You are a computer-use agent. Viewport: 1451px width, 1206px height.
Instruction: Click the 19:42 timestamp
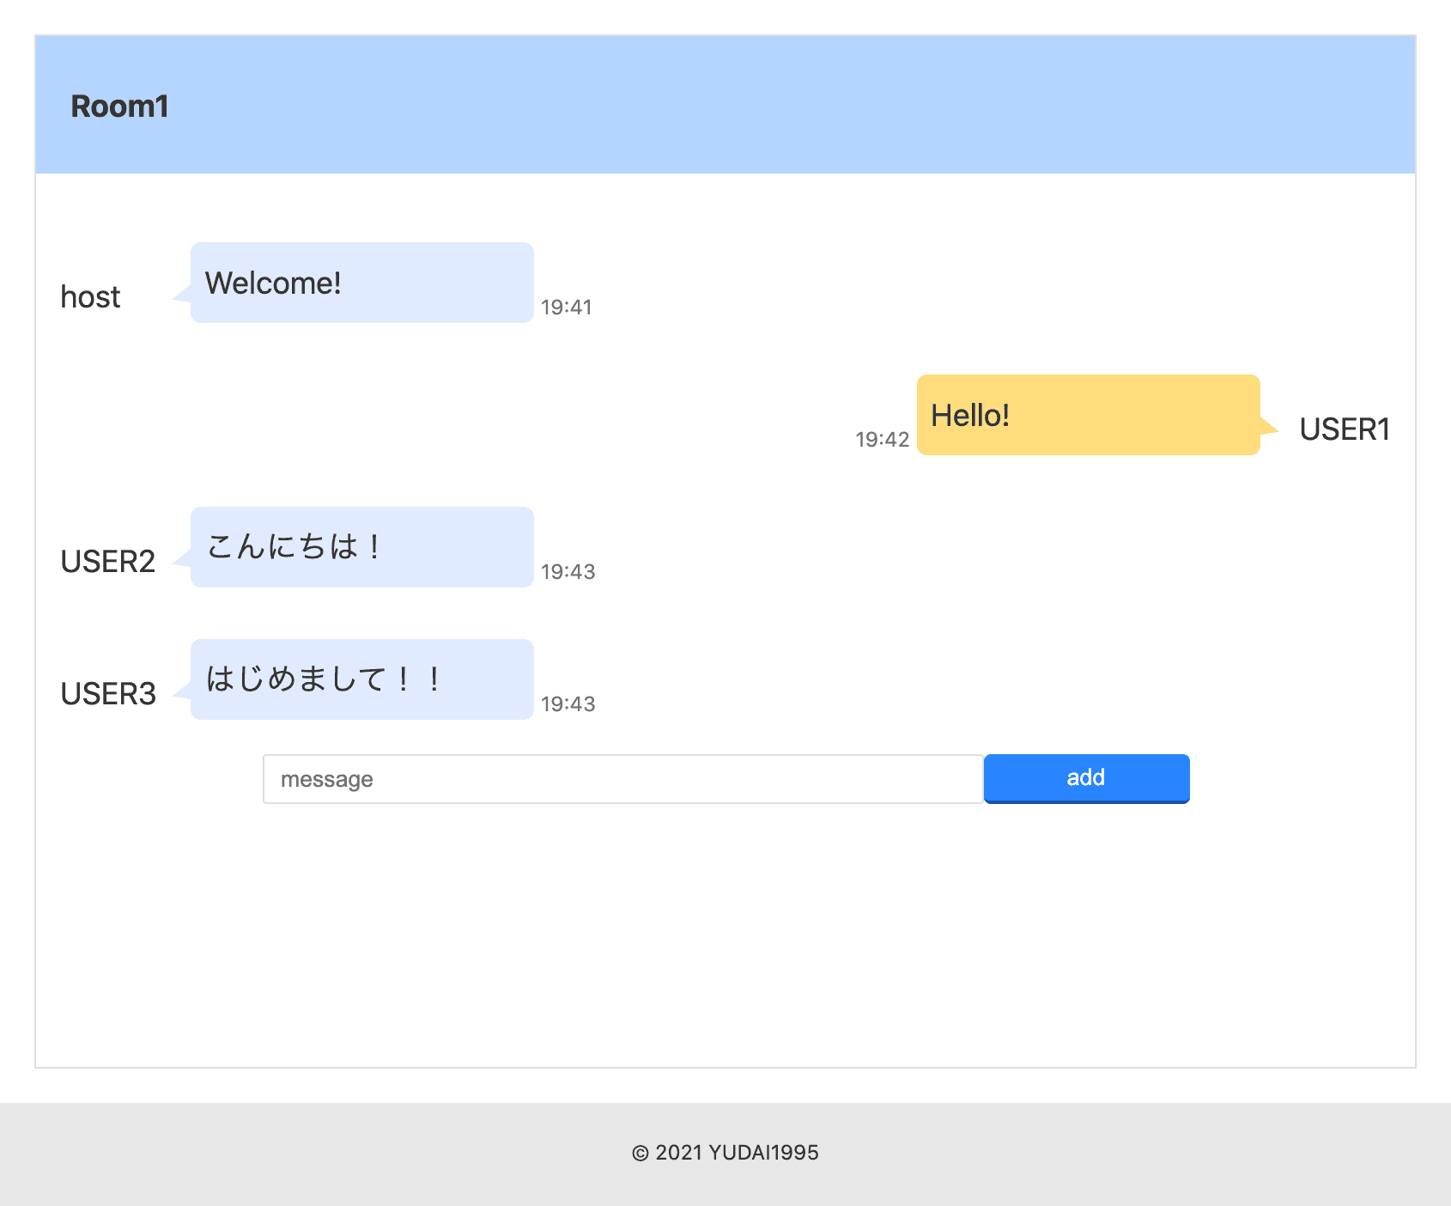click(x=882, y=440)
